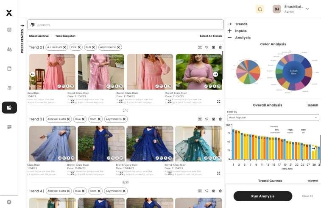The image size is (321, 208).
Task: Open the notification bell
Action: [260, 9]
